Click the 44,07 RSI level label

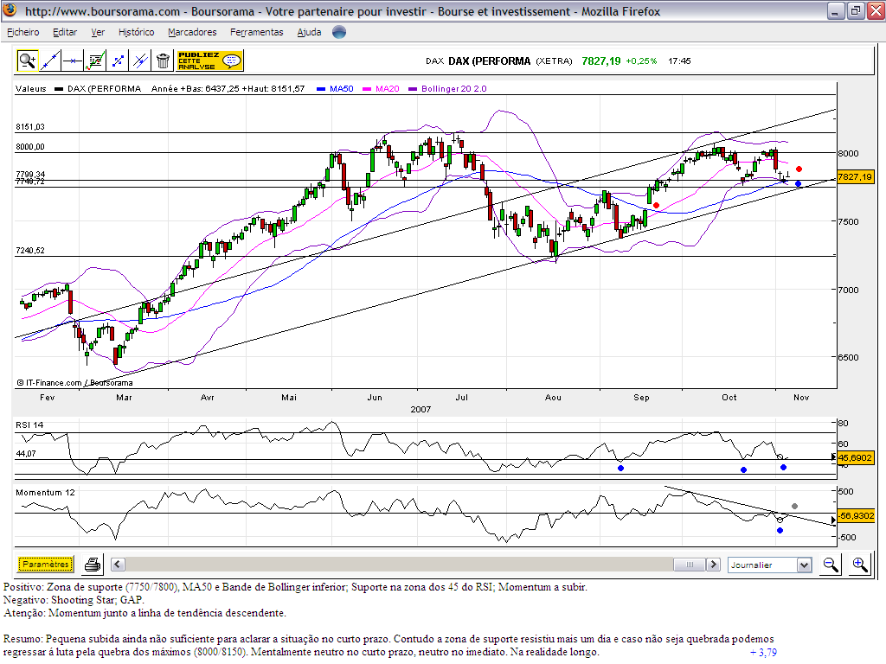26,453
